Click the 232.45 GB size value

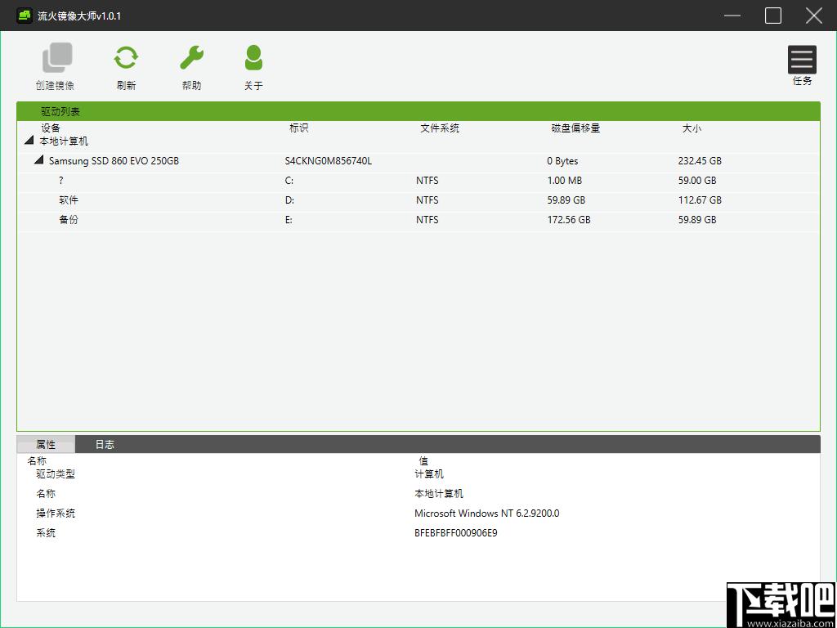tap(700, 161)
